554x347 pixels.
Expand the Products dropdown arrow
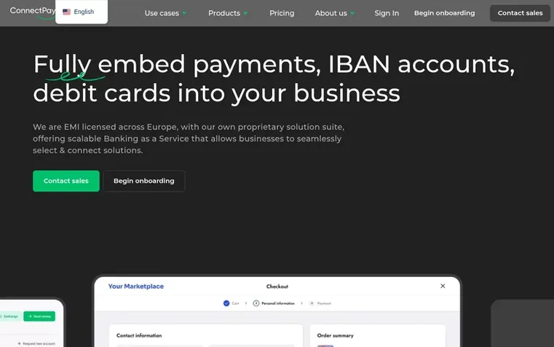(x=245, y=13)
